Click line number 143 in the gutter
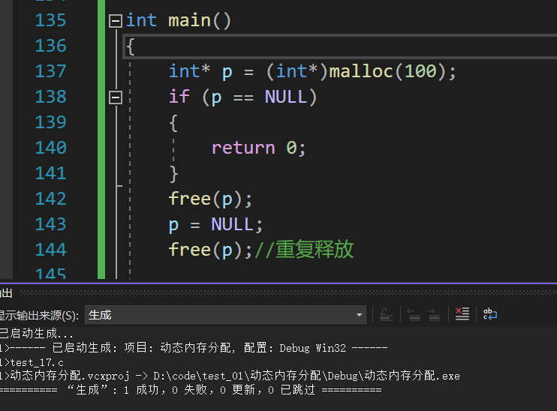 coord(50,224)
